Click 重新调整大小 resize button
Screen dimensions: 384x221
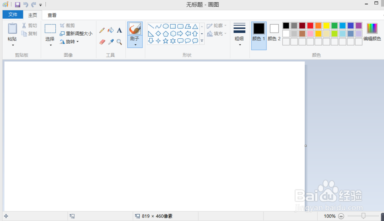tap(76, 33)
